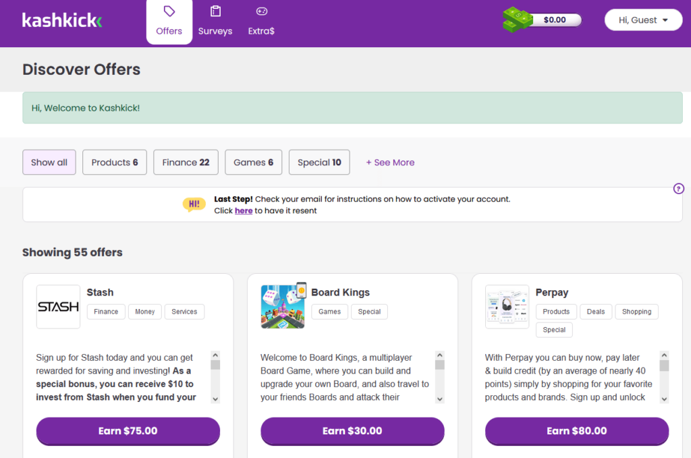Viewport: 691px width, 458px height.
Task: Click the Games tag on Board Kings card
Action: [x=329, y=312]
